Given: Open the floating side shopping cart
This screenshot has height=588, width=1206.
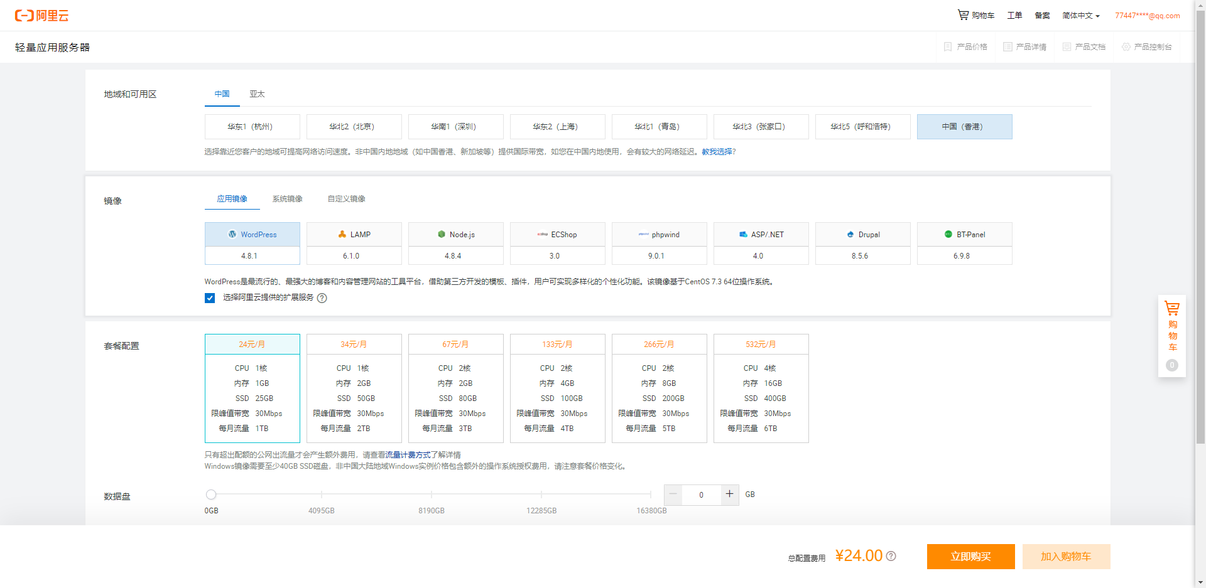Looking at the screenshot, I should pos(1172,336).
